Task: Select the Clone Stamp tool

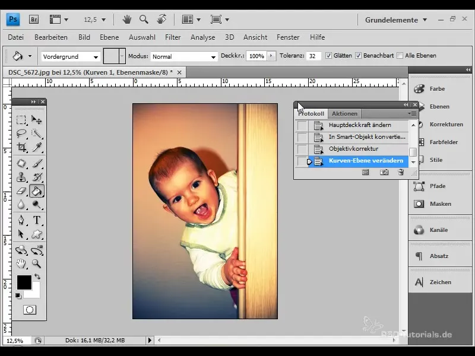Action: 21,177
